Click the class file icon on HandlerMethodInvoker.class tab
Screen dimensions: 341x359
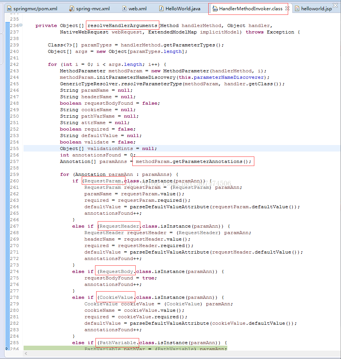pyautogui.click(x=215, y=9)
